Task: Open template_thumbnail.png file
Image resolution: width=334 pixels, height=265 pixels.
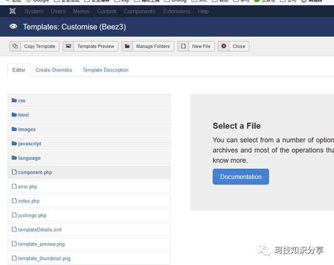Action: [x=44, y=258]
